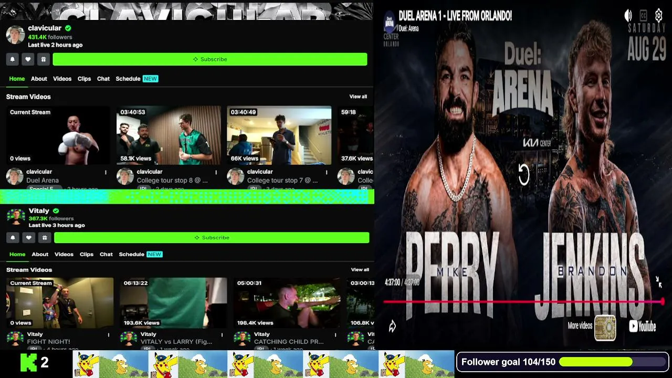Click the 'Duel: Arena' channel name under the title
The width and height of the screenshot is (672, 378).
point(408,29)
